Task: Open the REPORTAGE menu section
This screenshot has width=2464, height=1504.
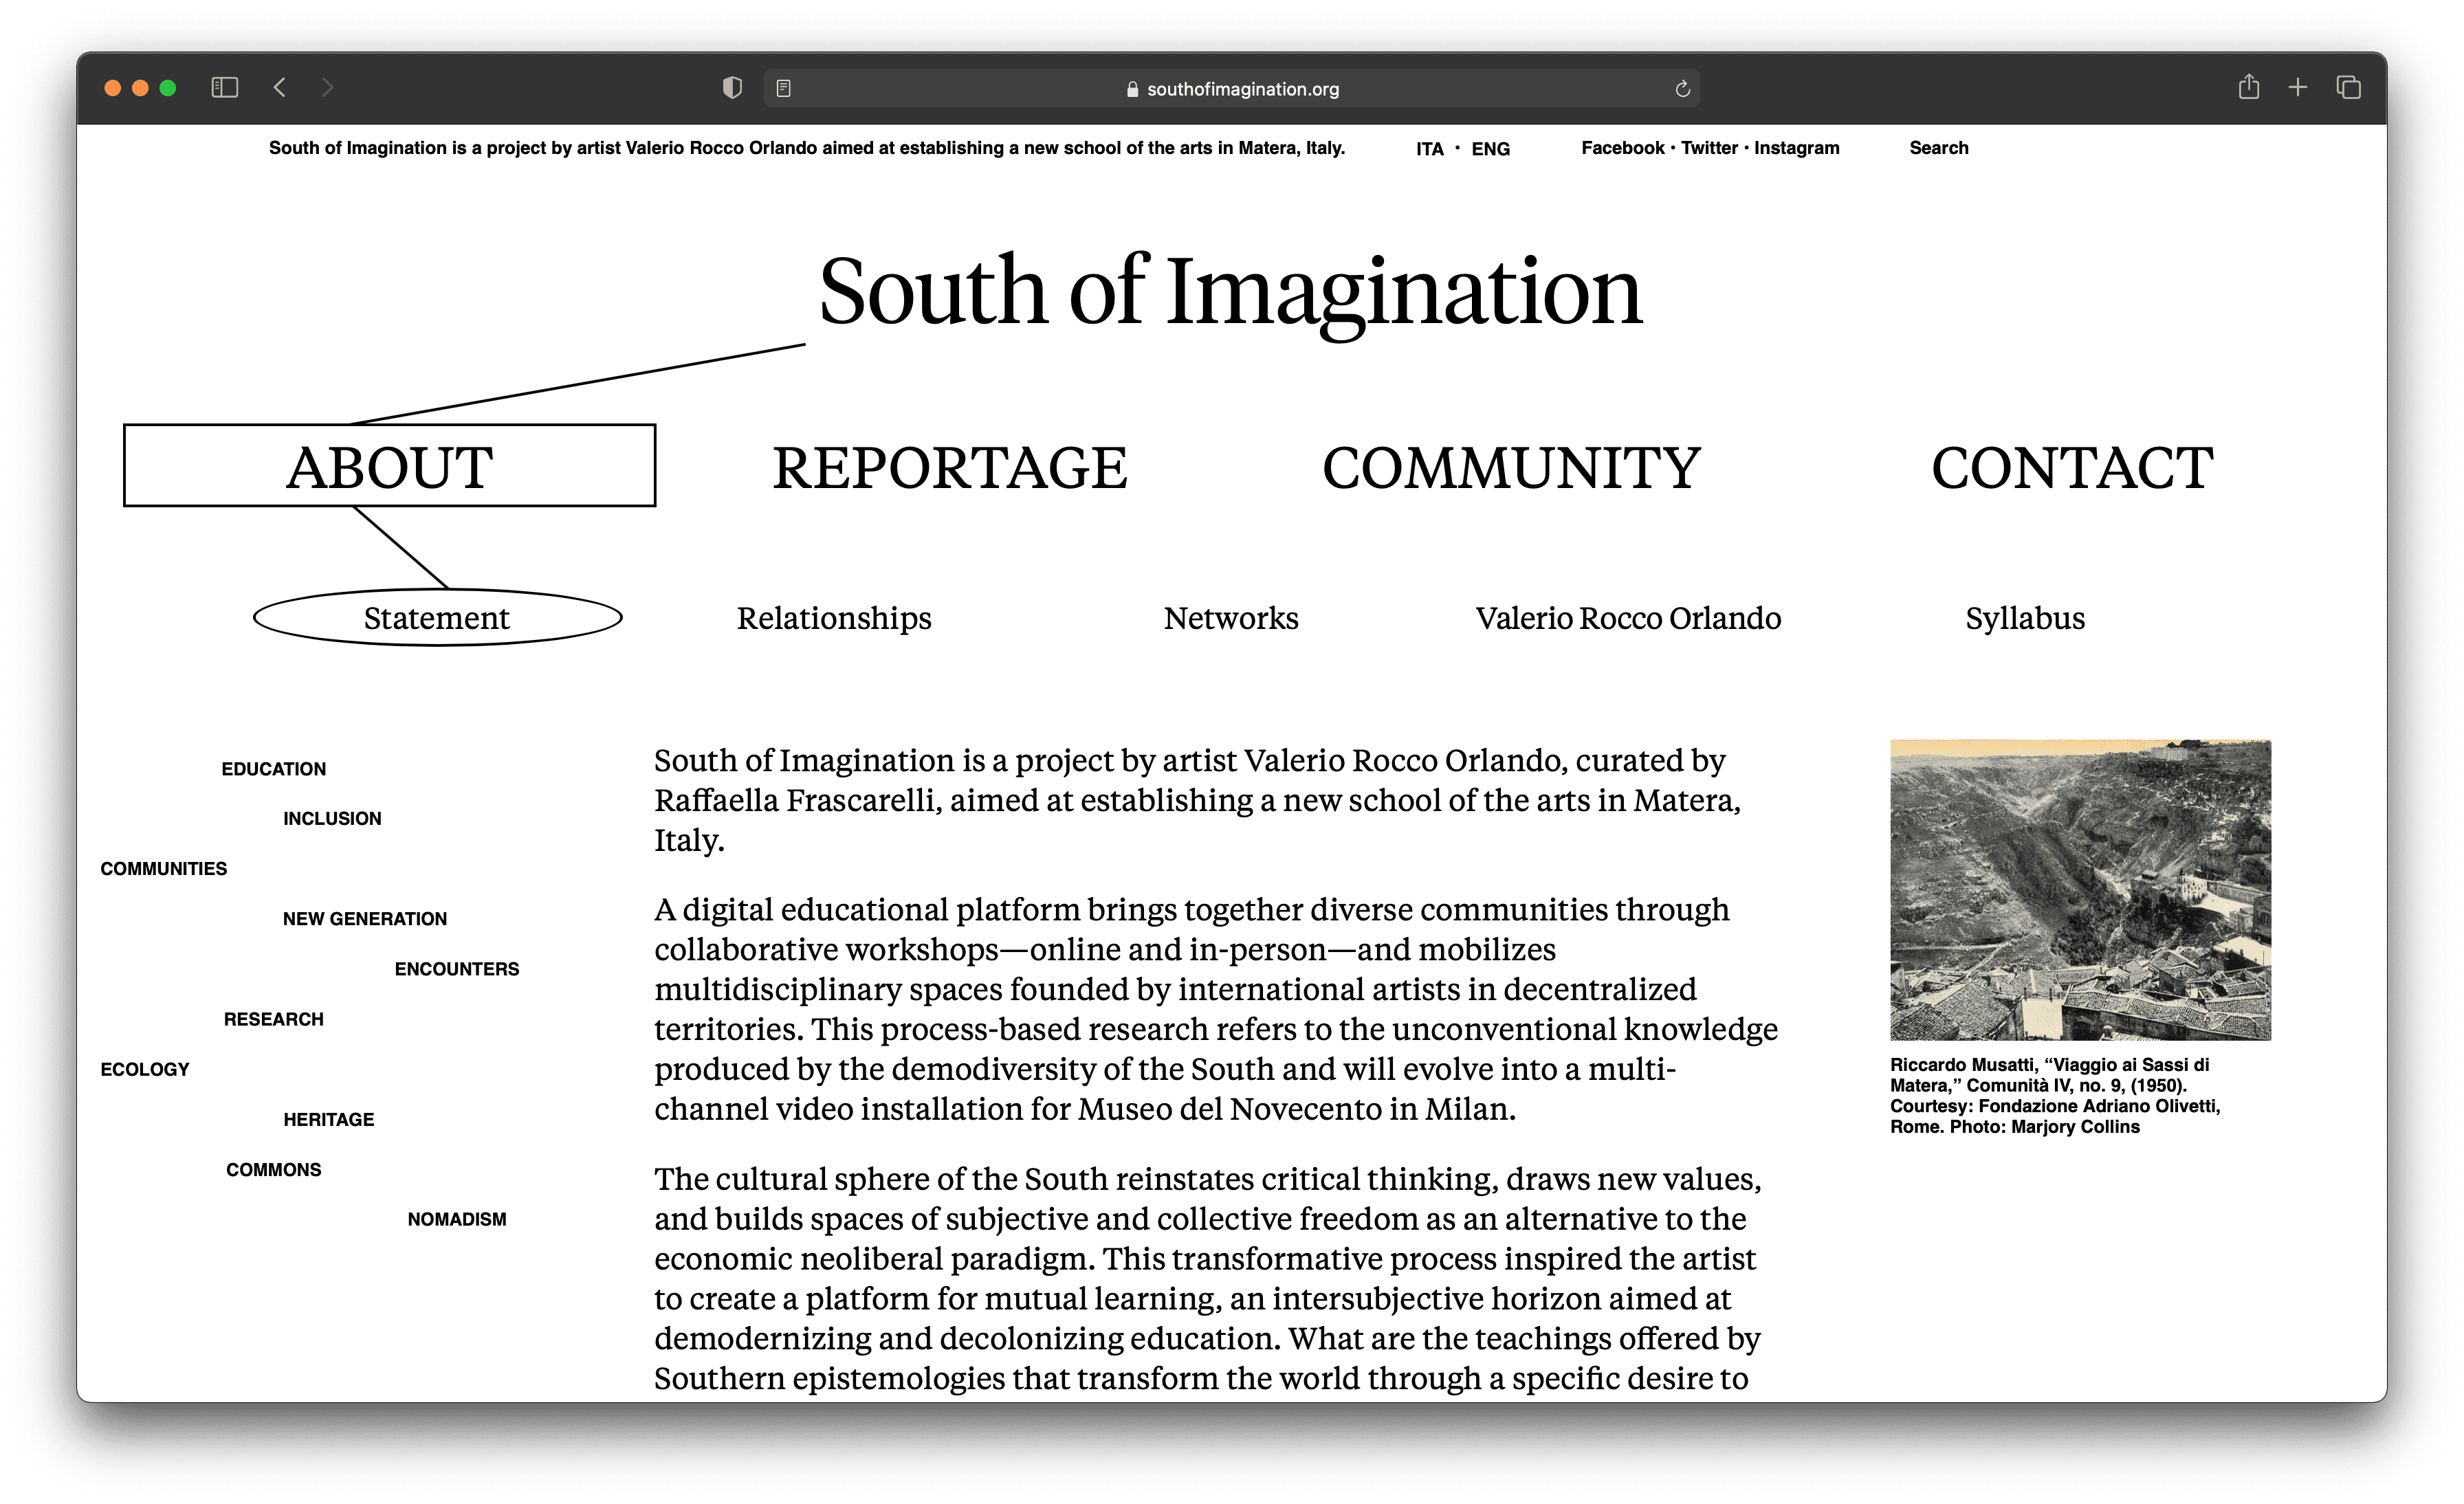Action: [949, 467]
